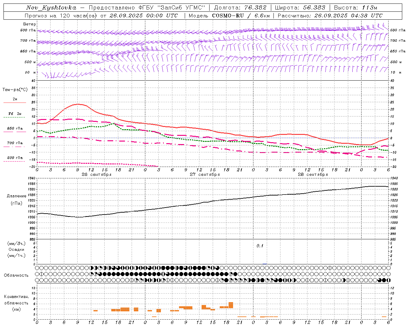The image size is (407, 325).
Task: Click the 0.1 precipitation amount value
Action: [260, 246]
